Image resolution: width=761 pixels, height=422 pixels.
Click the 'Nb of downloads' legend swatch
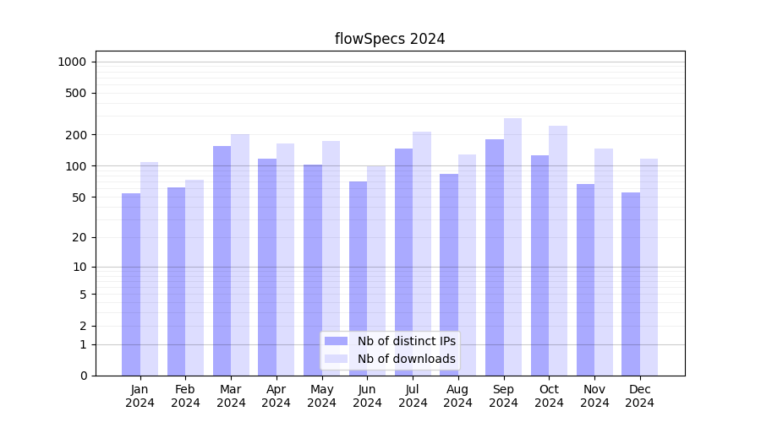point(337,359)
